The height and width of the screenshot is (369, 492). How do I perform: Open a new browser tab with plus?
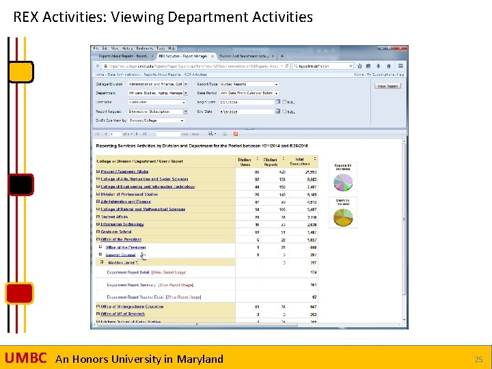click(x=282, y=56)
